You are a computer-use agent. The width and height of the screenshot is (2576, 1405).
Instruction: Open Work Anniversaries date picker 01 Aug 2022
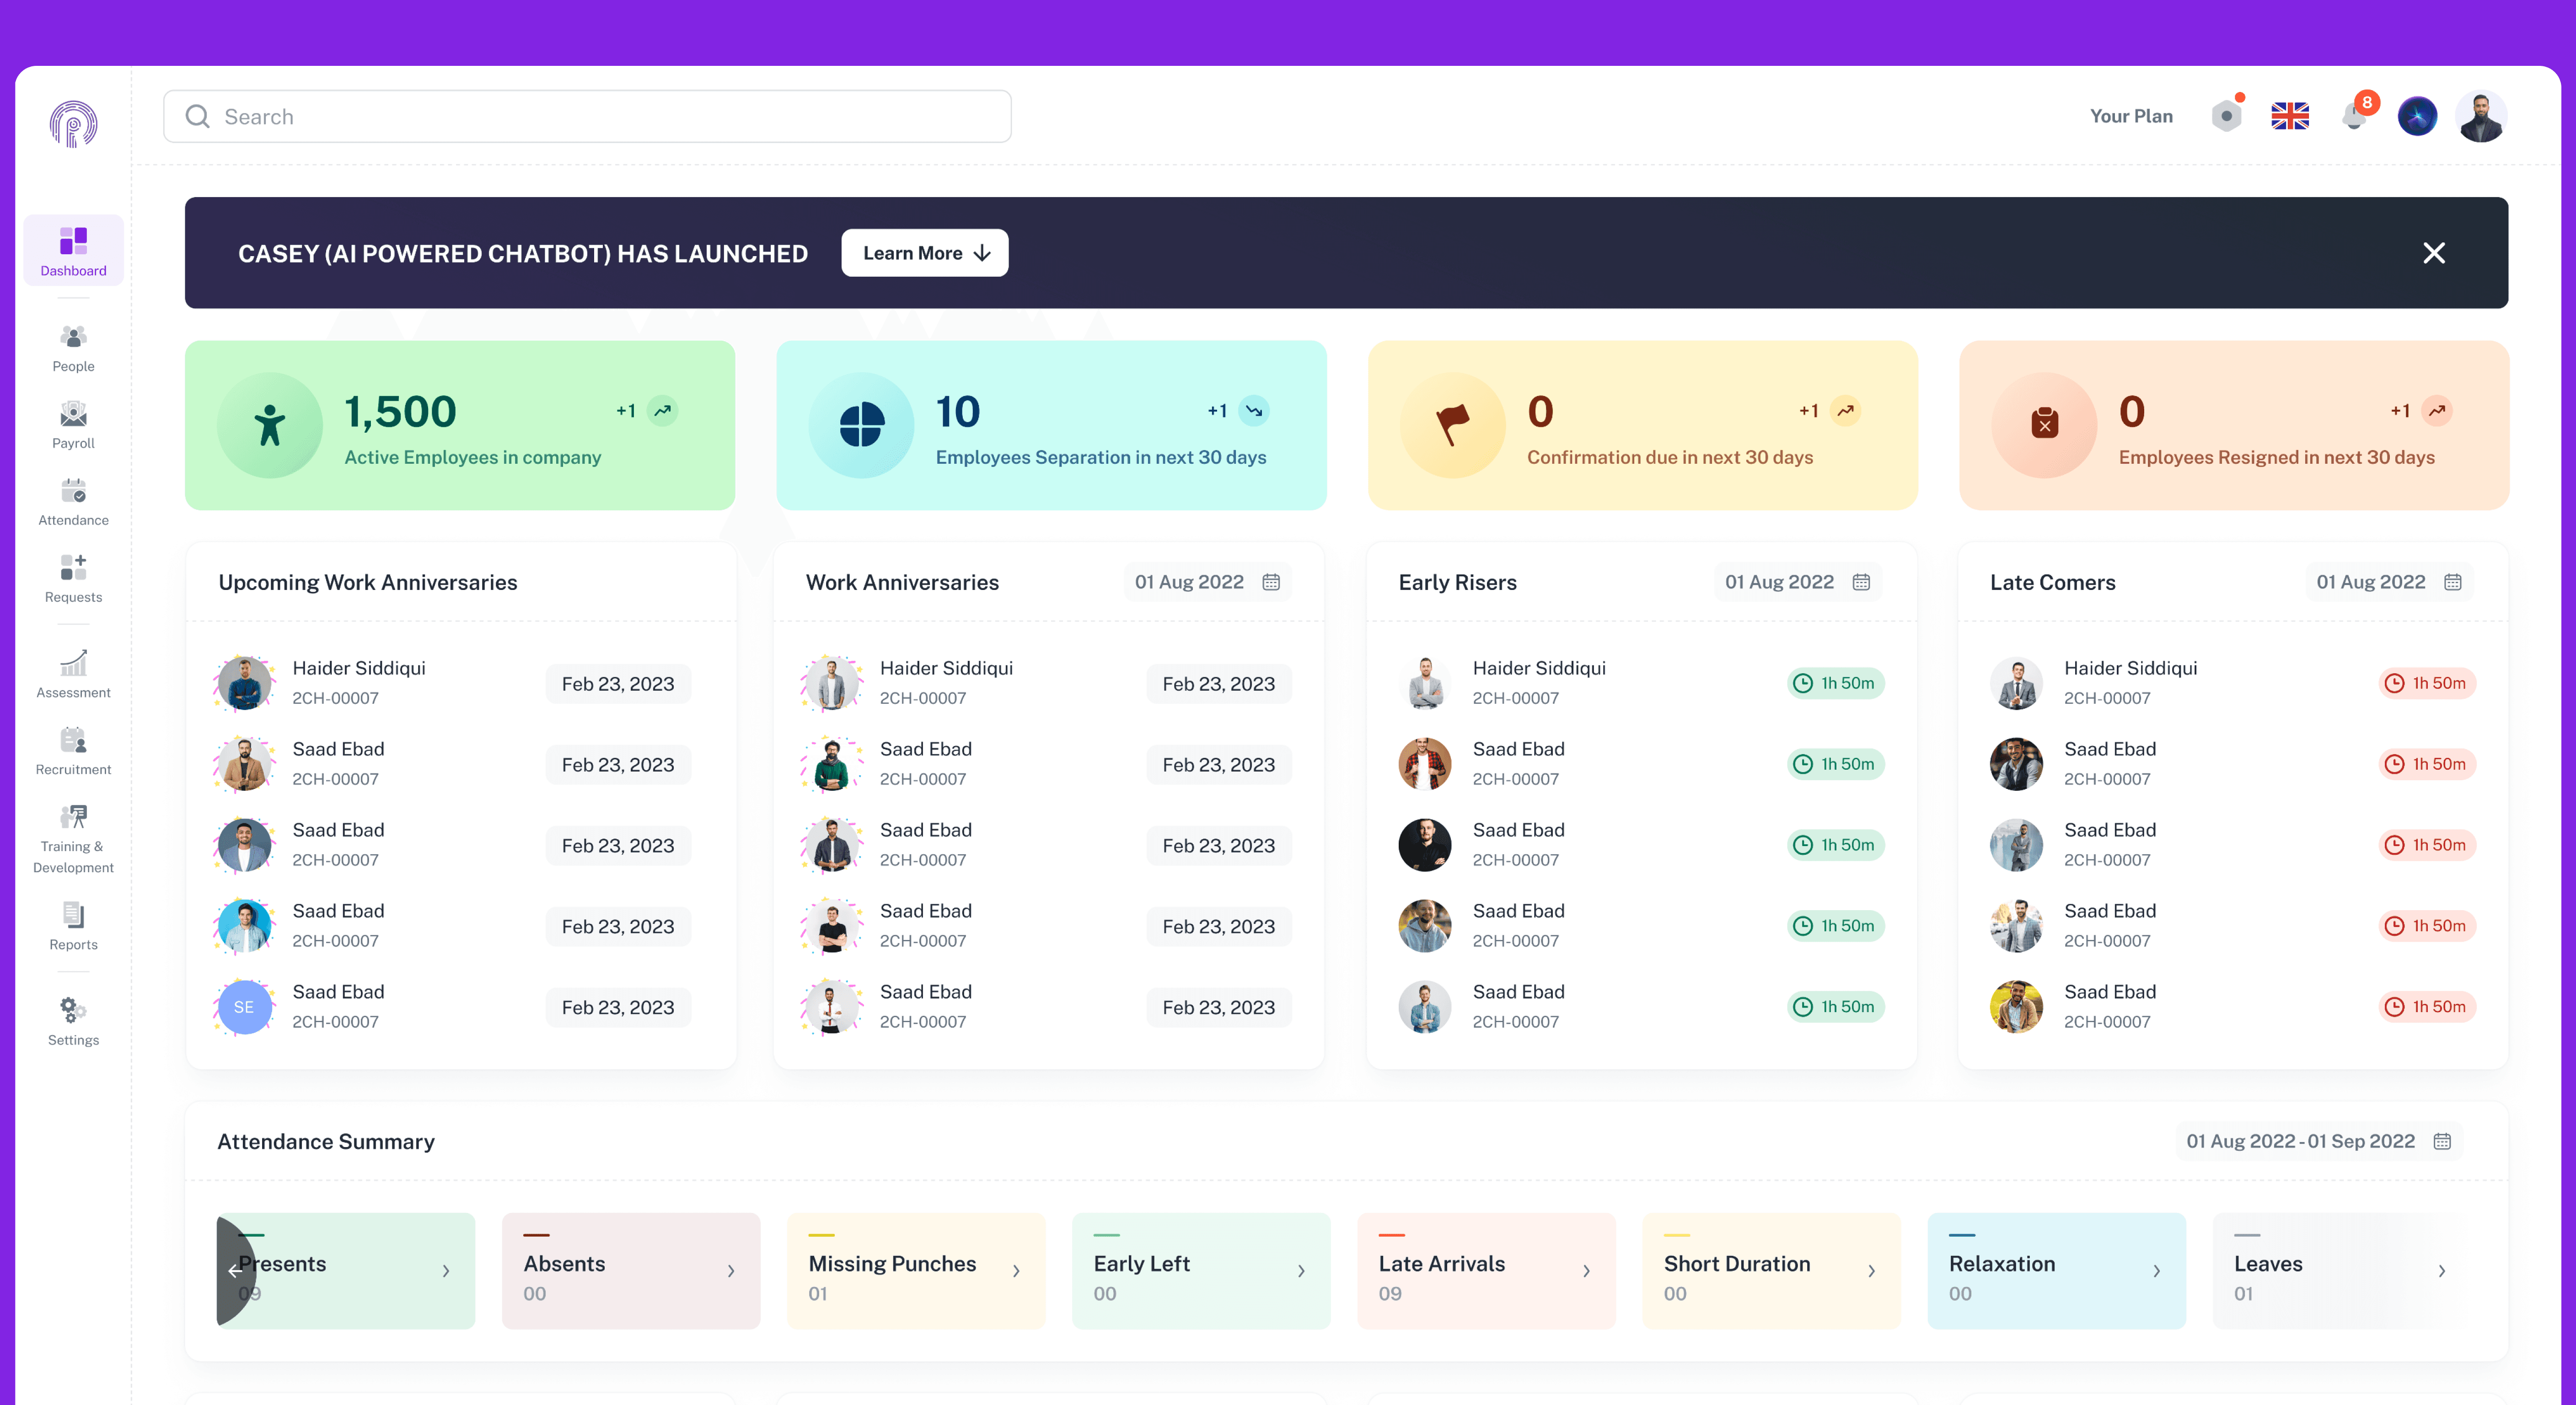pos(1207,582)
